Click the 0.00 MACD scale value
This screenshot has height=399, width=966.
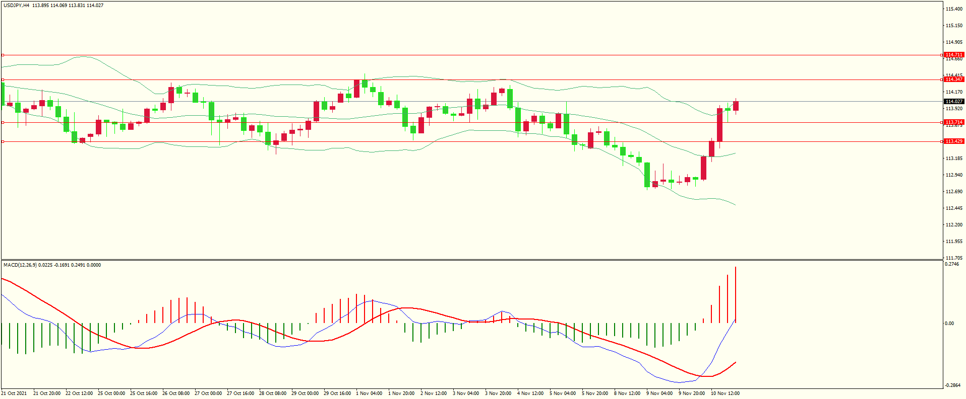coord(949,324)
